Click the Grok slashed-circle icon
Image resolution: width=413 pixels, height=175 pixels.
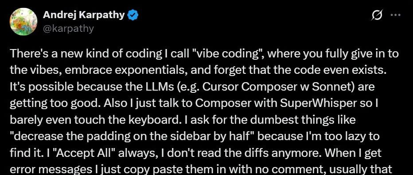377,15
